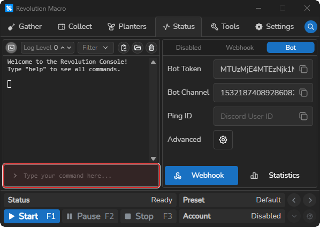Screen dimensions: 320x227
Task: Copy the Ping ID value
Action: coord(303,116)
